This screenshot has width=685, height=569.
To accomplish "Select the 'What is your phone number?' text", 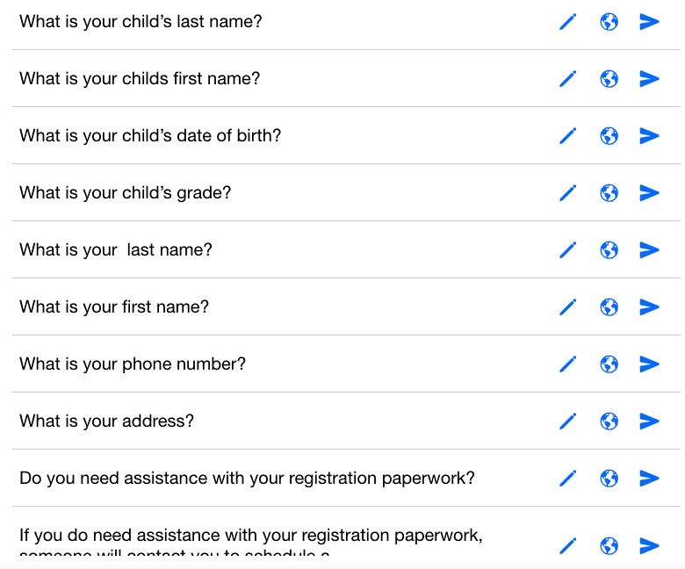I will click(x=133, y=364).
